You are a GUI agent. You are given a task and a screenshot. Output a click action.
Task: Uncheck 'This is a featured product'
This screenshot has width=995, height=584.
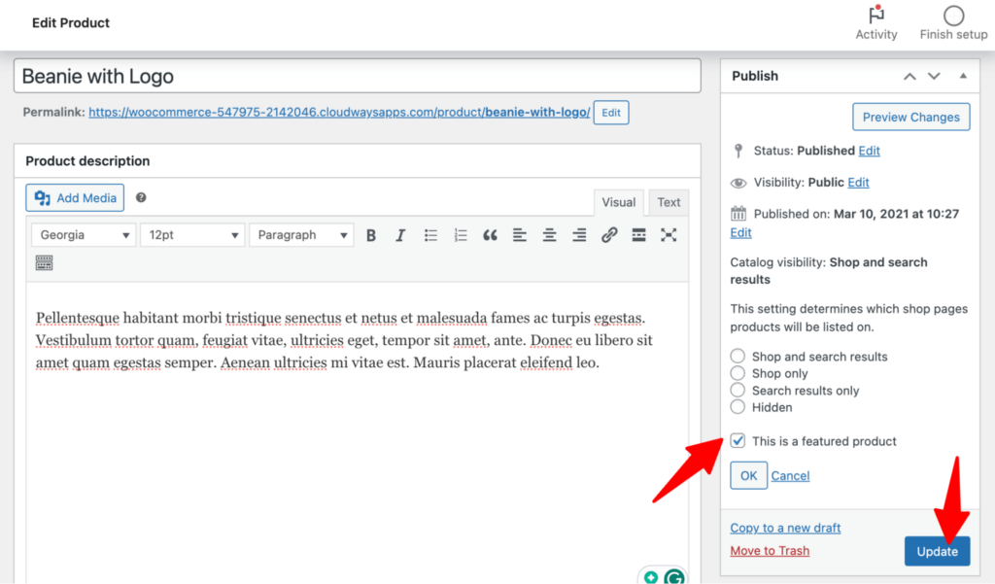click(x=738, y=441)
